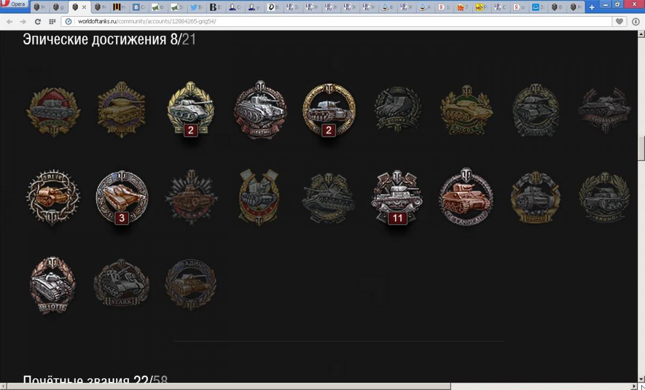This screenshot has height=390, width=645.
Task: Click the dimmed Nicols medal with green wreath
Action: (467, 109)
